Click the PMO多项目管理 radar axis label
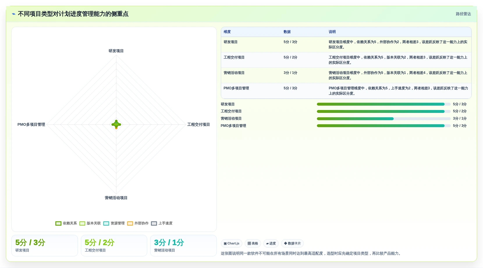Image resolution: width=483 pixels, height=268 pixels. coord(31,125)
